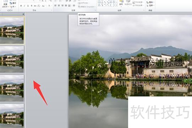The image size is (192, 128).
Task: Click the New Slide button
Action: [5, 4]
